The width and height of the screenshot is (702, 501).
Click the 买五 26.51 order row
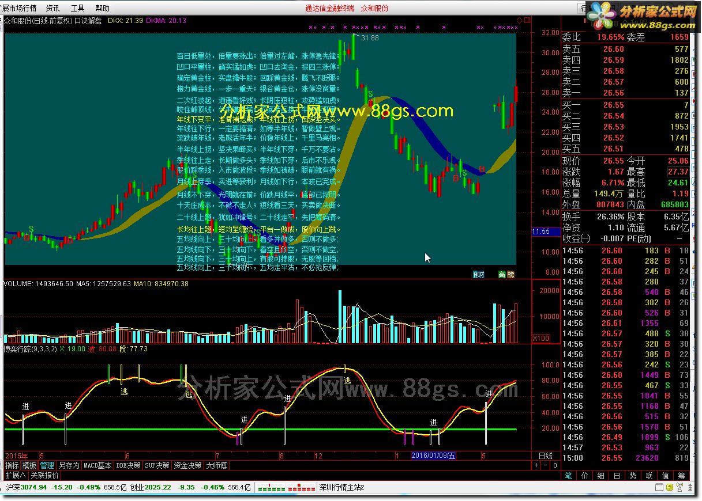coord(625,149)
